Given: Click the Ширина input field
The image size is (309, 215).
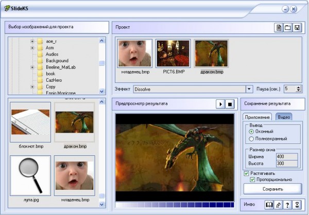Looking at the screenshot, I should [287, 156].
